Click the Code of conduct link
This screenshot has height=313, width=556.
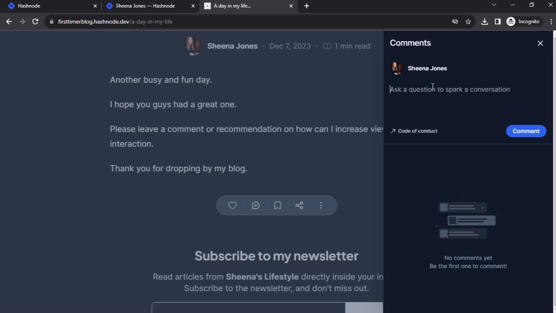[x=414, y=131]
